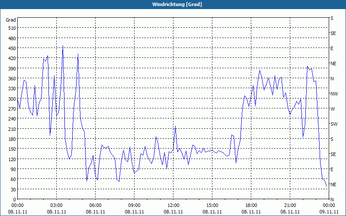Click the S compass label at 180 degrees

pyautogui.click(x=332, y=139)
